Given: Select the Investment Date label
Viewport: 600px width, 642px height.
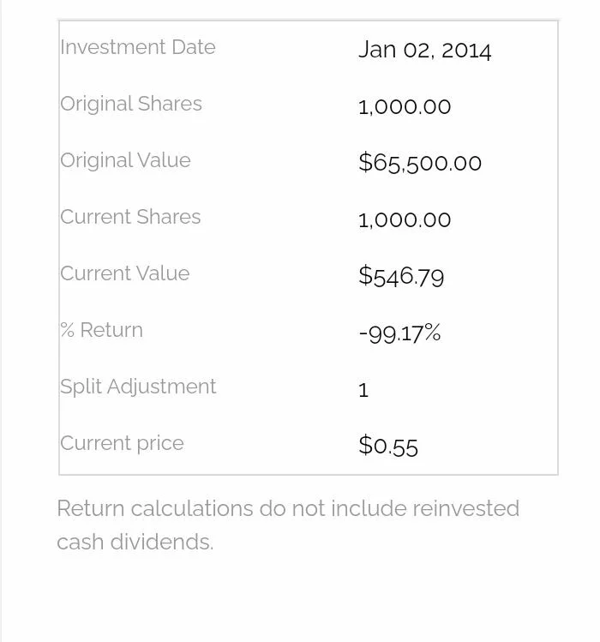Looking at the screenshot, I should coord(138,47).
